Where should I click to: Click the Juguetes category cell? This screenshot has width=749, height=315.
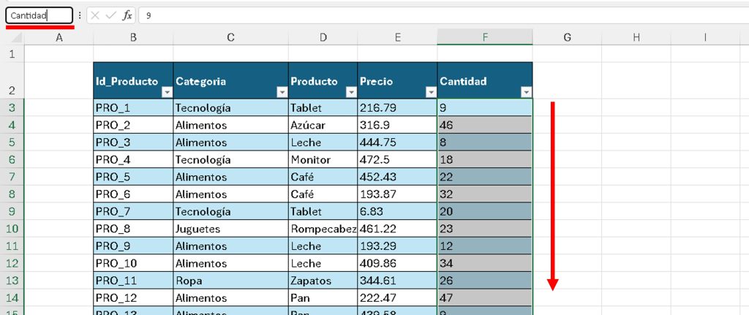(230, 229)
